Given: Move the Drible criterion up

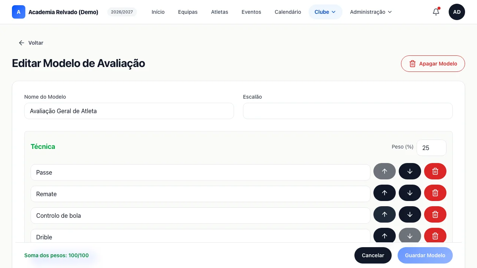Looking at the screenshot, I should (385, 235).
